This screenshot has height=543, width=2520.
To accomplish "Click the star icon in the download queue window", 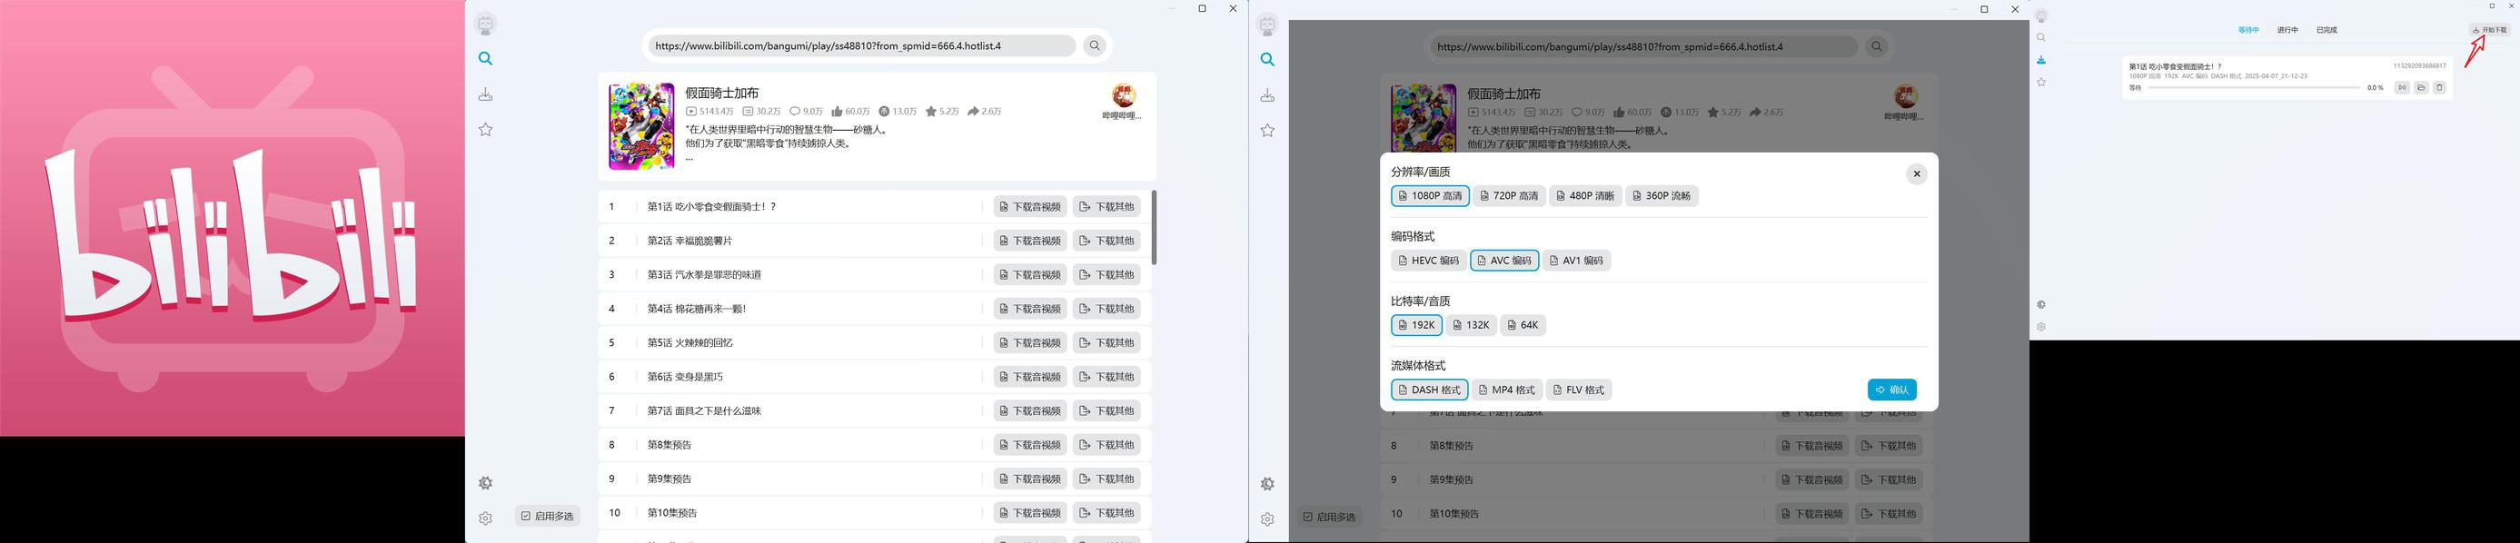I will (x=2040, y=83).
